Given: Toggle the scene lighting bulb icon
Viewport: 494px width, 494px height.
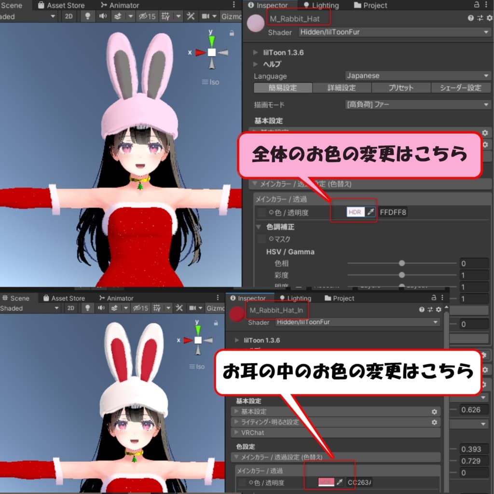Looking at the screenshot, I should tap(88, 16).
